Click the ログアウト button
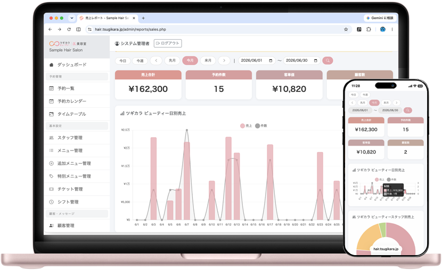 (168, 43)
